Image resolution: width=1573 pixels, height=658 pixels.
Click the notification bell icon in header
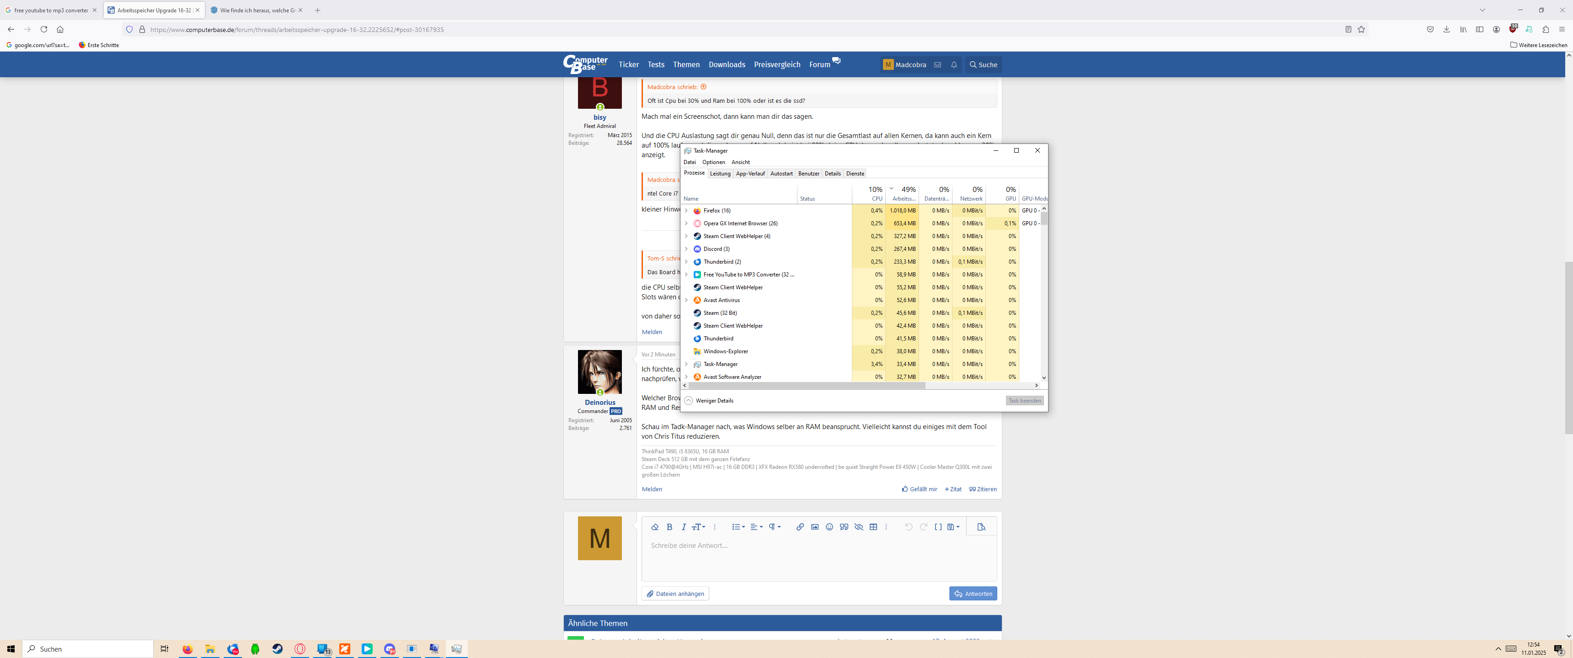954,65
